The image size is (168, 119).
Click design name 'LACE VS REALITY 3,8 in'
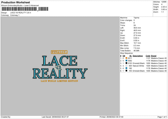point(20,13)
